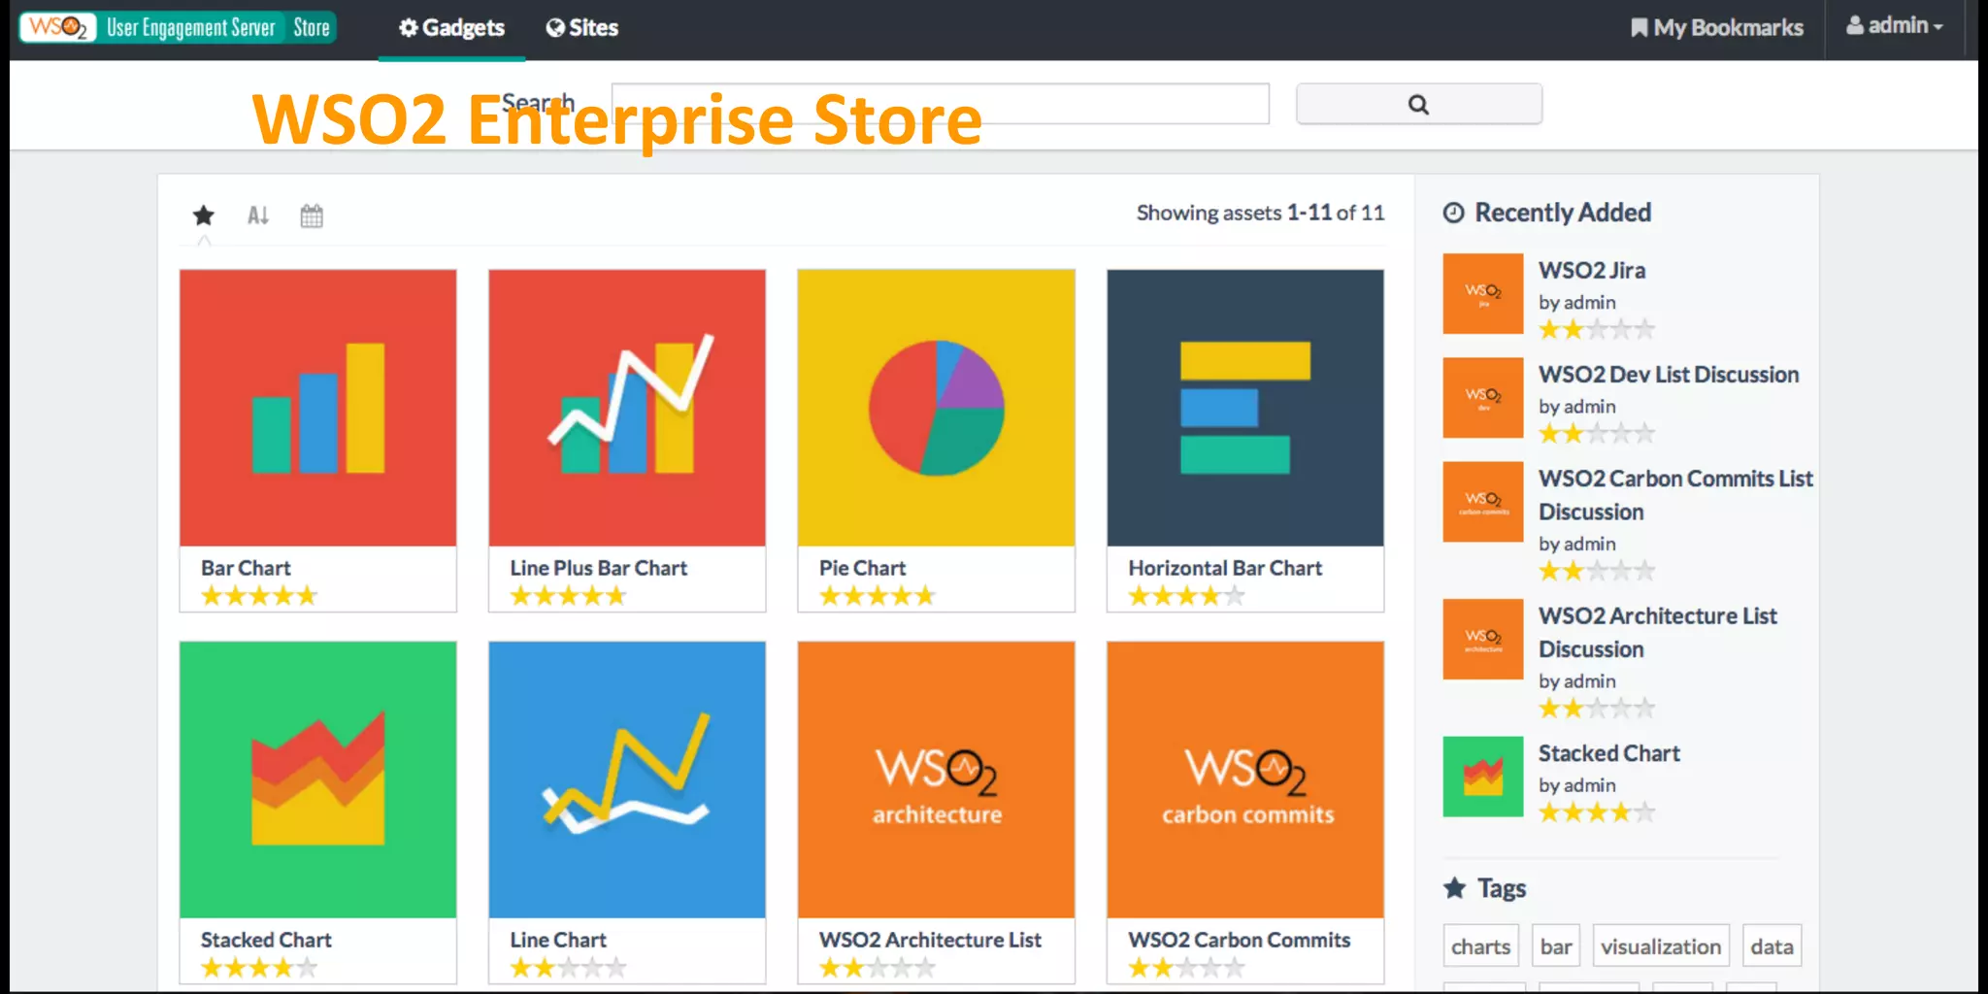1988x994 pixels.
Task: Open the Bar Chart gadget thumbnail
Action: 317,408
